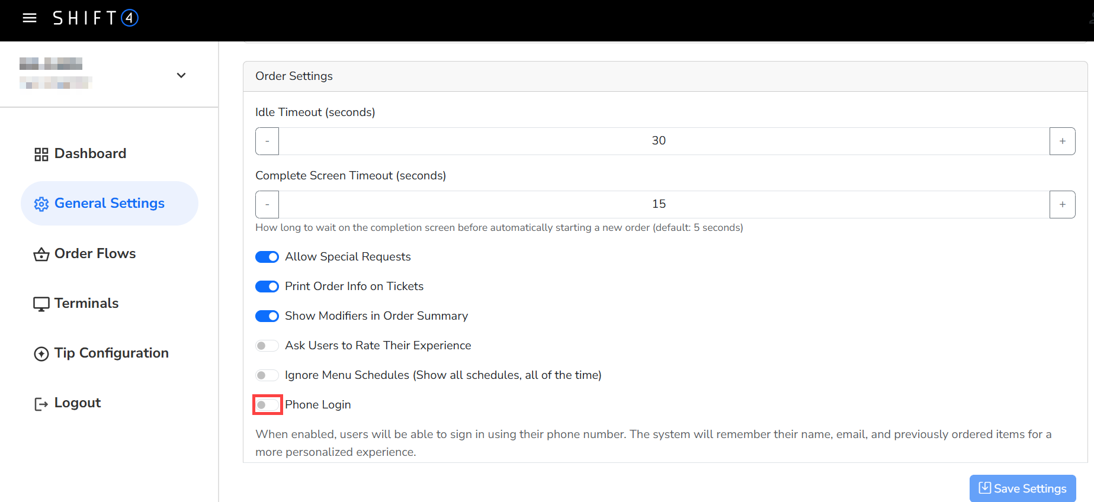Click the General Settings gear icon
This screenshot has height=502, width=1094.
point(41,204)
